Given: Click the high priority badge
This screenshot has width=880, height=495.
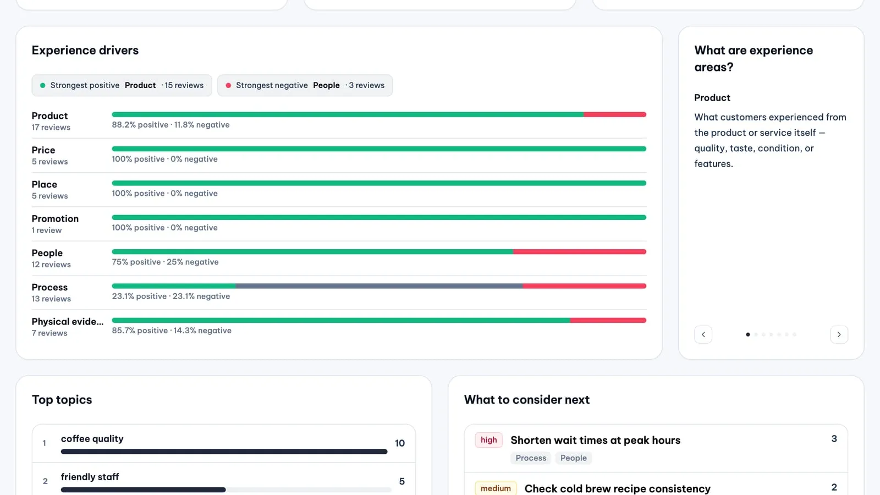Looking at the screenshot, I should 488,440.
